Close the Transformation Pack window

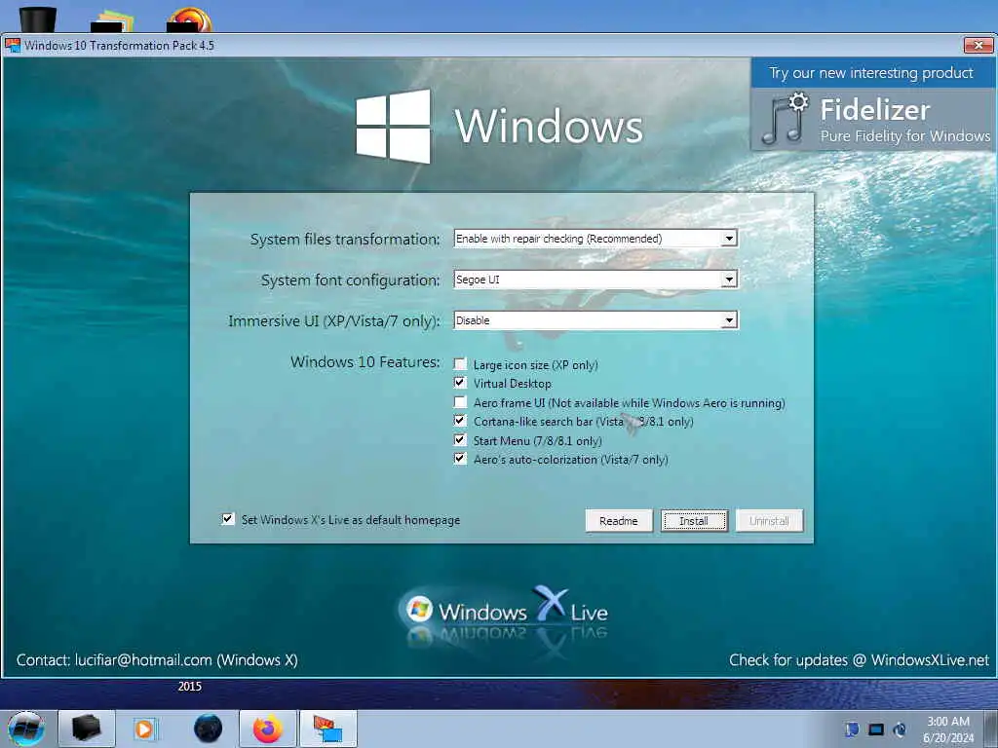coord(979,45)
